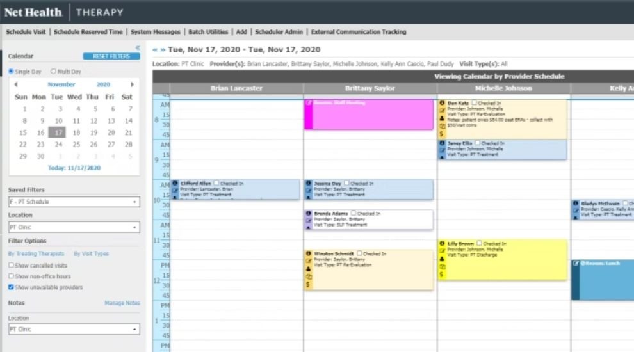The width and height of the screenshot is (634, 352).
Task: Open External Communication Tracking menu
Action: pyautogui.click(x=359, y=32)
